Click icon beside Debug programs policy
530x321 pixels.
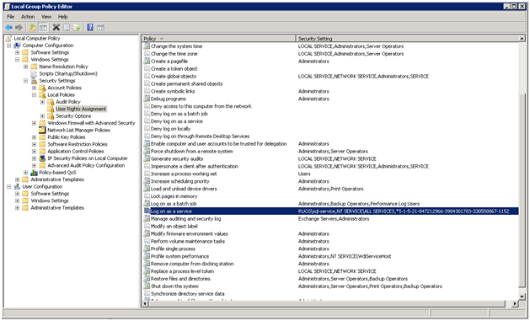click(x=147, y=99)
